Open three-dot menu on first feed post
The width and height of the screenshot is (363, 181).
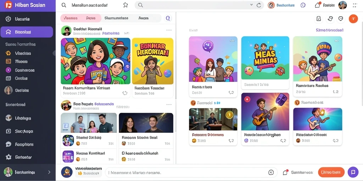[169, 30]
